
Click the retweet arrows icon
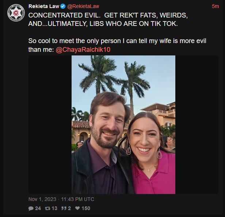(x=47, y=208)
